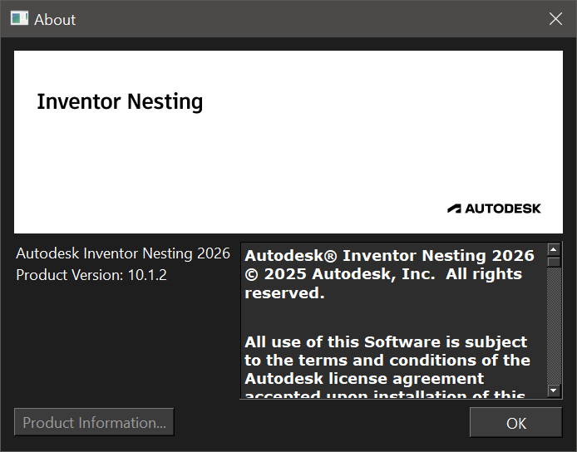
Task: Click the 'Autodesk Inventor Nesting 2026' label
Action: click(123, 253)
